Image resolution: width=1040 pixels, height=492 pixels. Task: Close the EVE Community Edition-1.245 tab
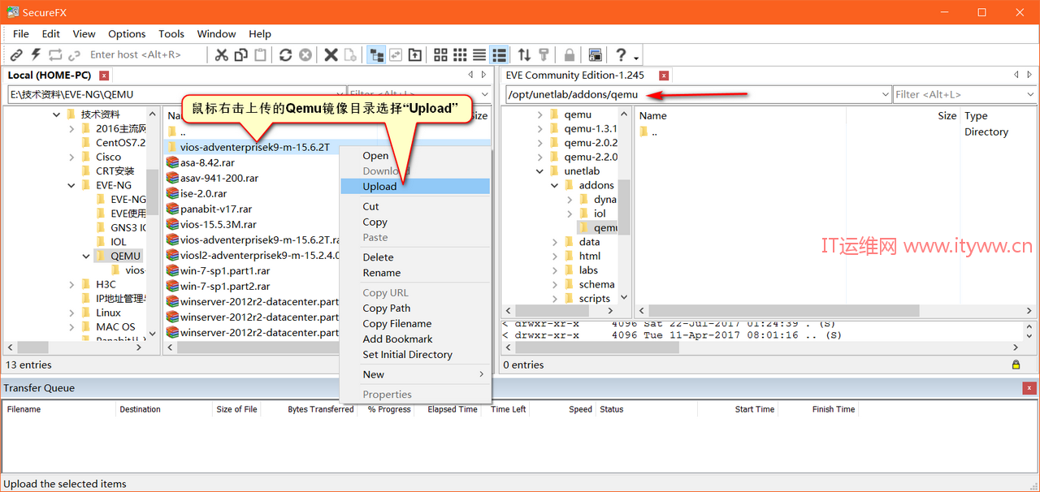664,76
